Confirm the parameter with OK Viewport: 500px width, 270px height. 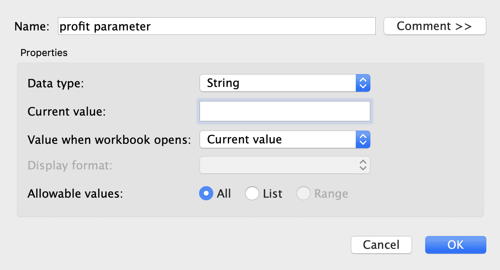point(455,244)
